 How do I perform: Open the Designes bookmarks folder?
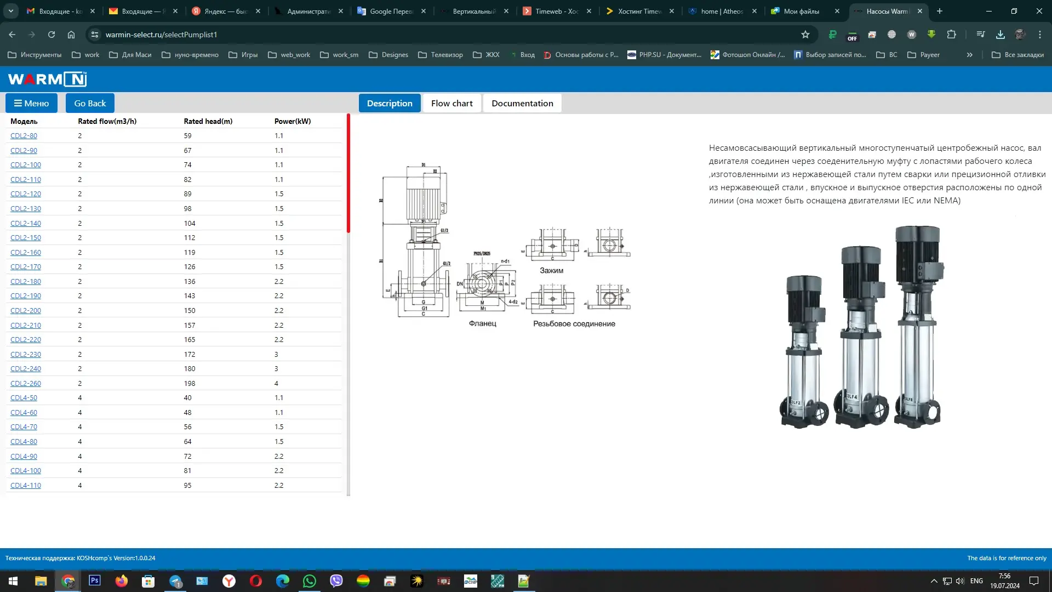(388, 55)
